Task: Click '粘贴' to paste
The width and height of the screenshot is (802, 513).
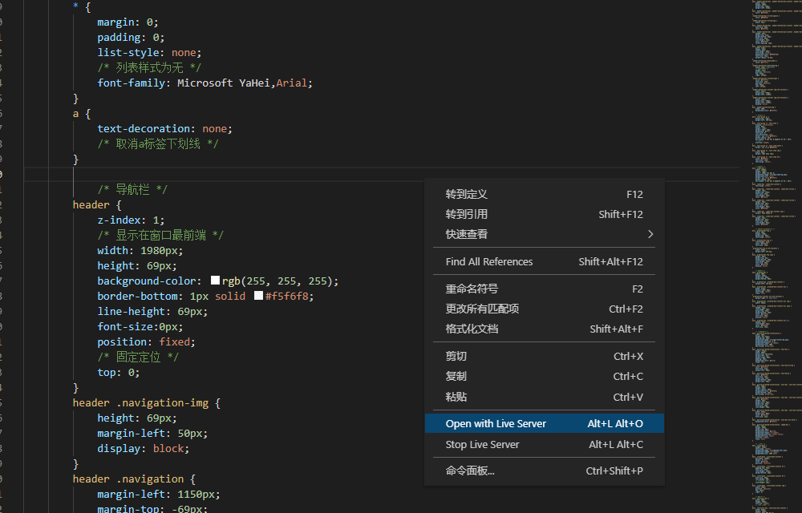Action: 456,397
